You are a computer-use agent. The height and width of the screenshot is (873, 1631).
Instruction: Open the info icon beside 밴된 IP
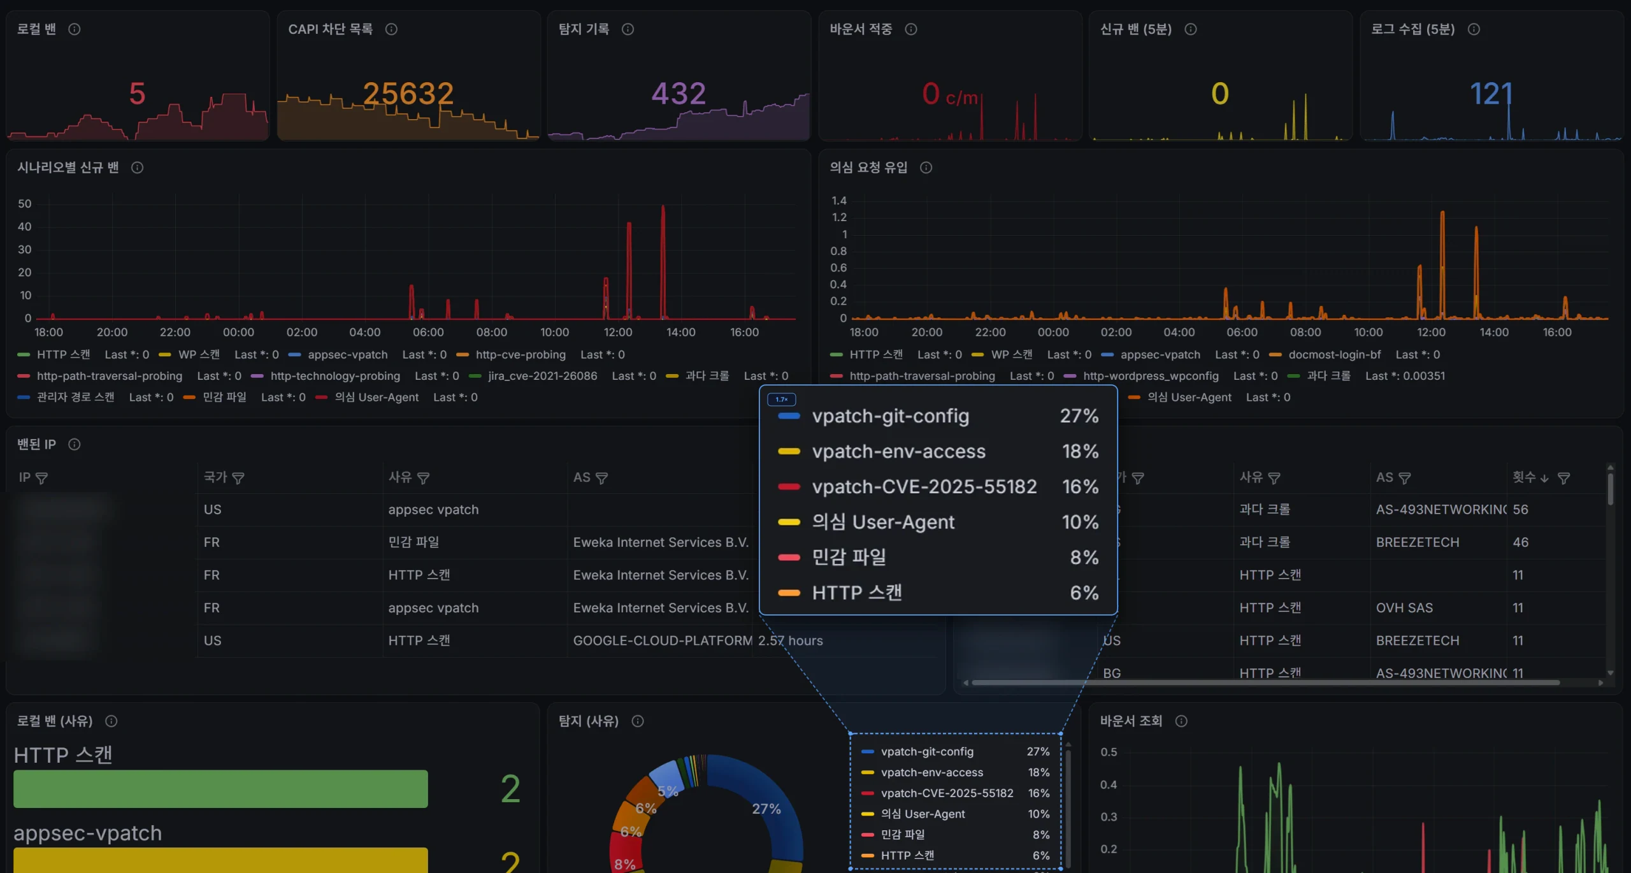click(x=75, y=445)
